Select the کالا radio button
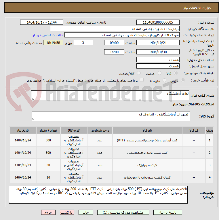This screenshot has width=219, height=220. [176, 73]
